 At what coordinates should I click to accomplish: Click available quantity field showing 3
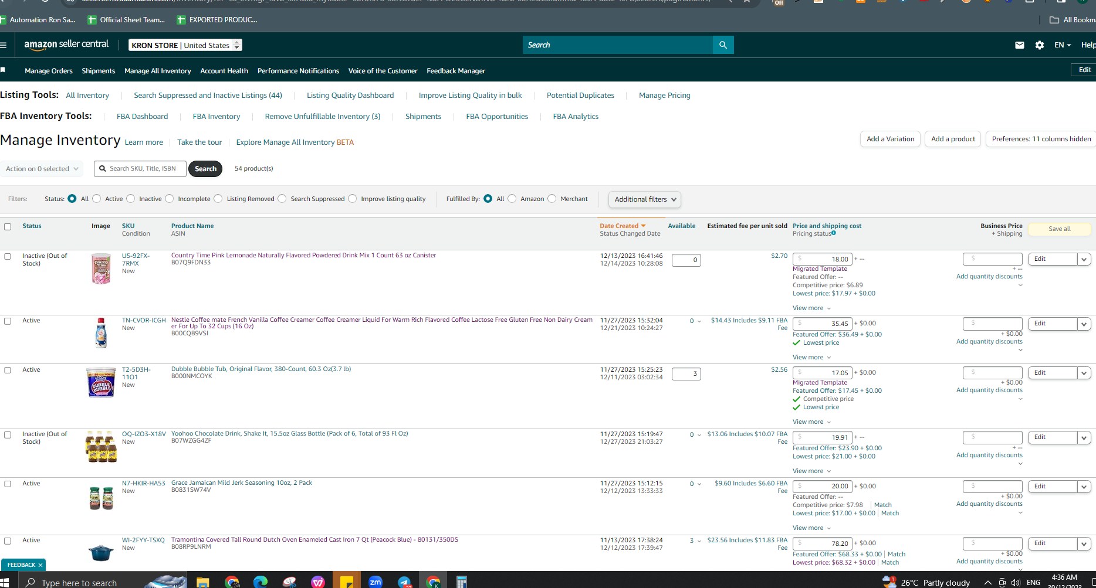pyautogui.click(x=686, y=374)
